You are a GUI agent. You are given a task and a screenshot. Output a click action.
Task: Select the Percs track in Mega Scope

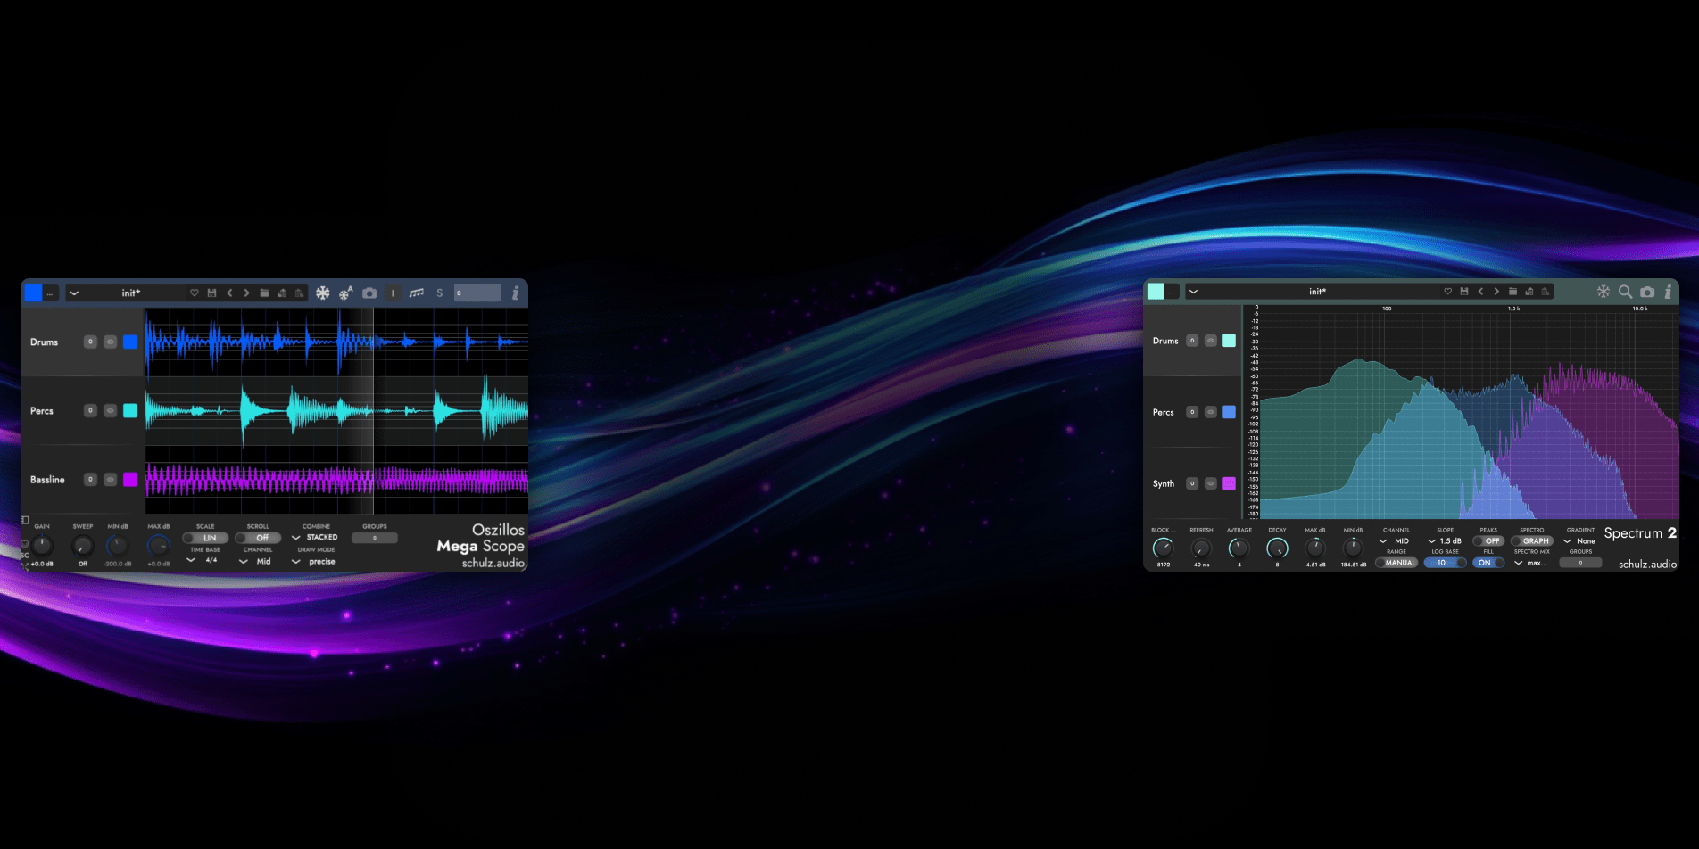[x=42, y=411]
